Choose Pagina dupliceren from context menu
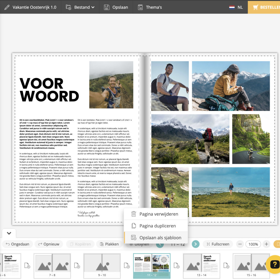Image resolution: width=280 pixels, height=280 pixels. pyautogui.click(x=156, y=226)
